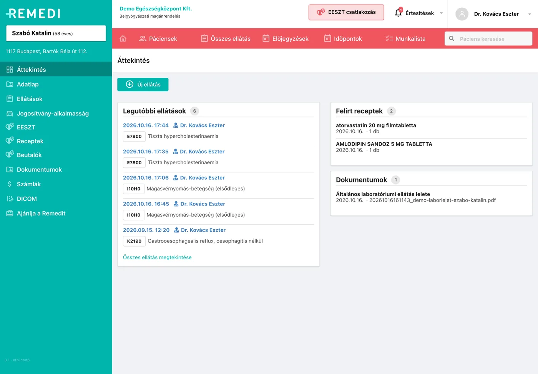Click the Szabó Katalin patient name box
The image size is (538, 374).
click(56, 33)
